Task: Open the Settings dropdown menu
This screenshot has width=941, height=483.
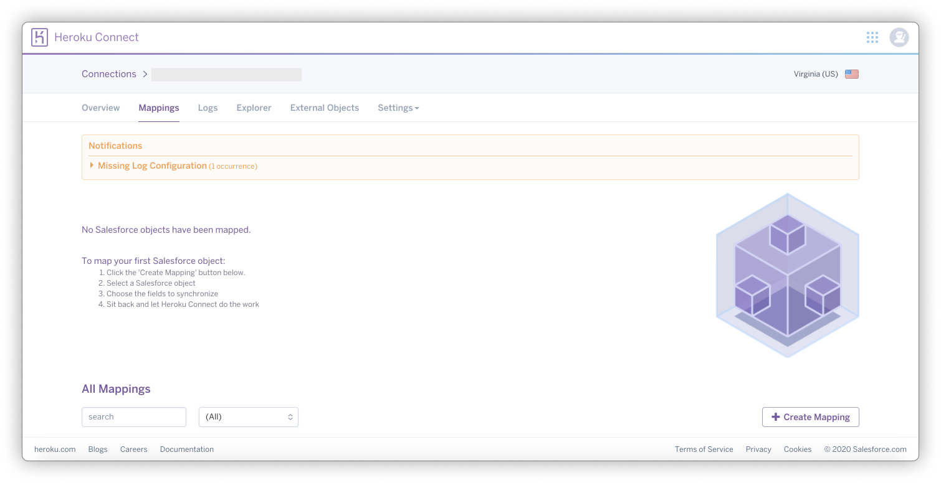Action: click(398, 108)
